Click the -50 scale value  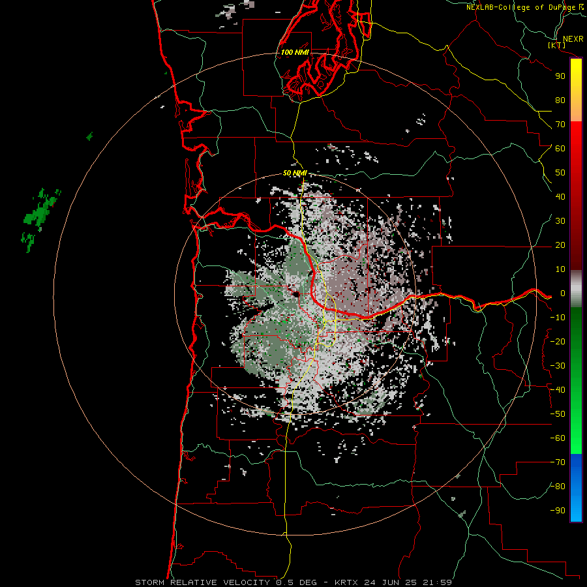pyautogui.click(x=558, y=414)
